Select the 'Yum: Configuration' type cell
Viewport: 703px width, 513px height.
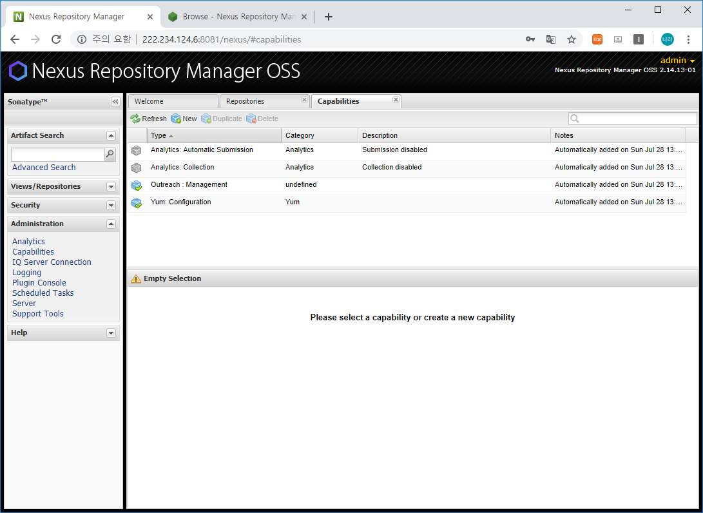(x=214, y=202)
